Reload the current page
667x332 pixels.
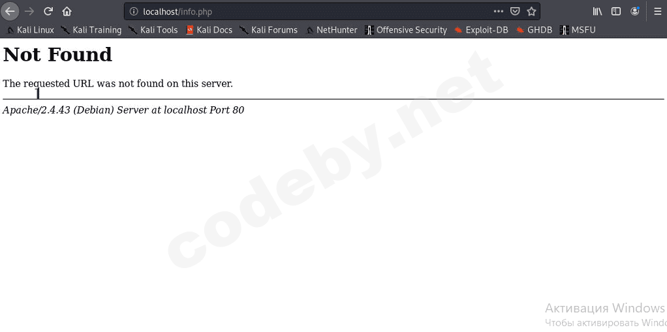(x=48, y=12)
